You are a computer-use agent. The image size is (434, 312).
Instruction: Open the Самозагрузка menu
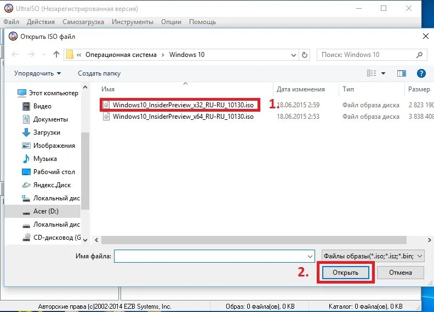point(83,22)
